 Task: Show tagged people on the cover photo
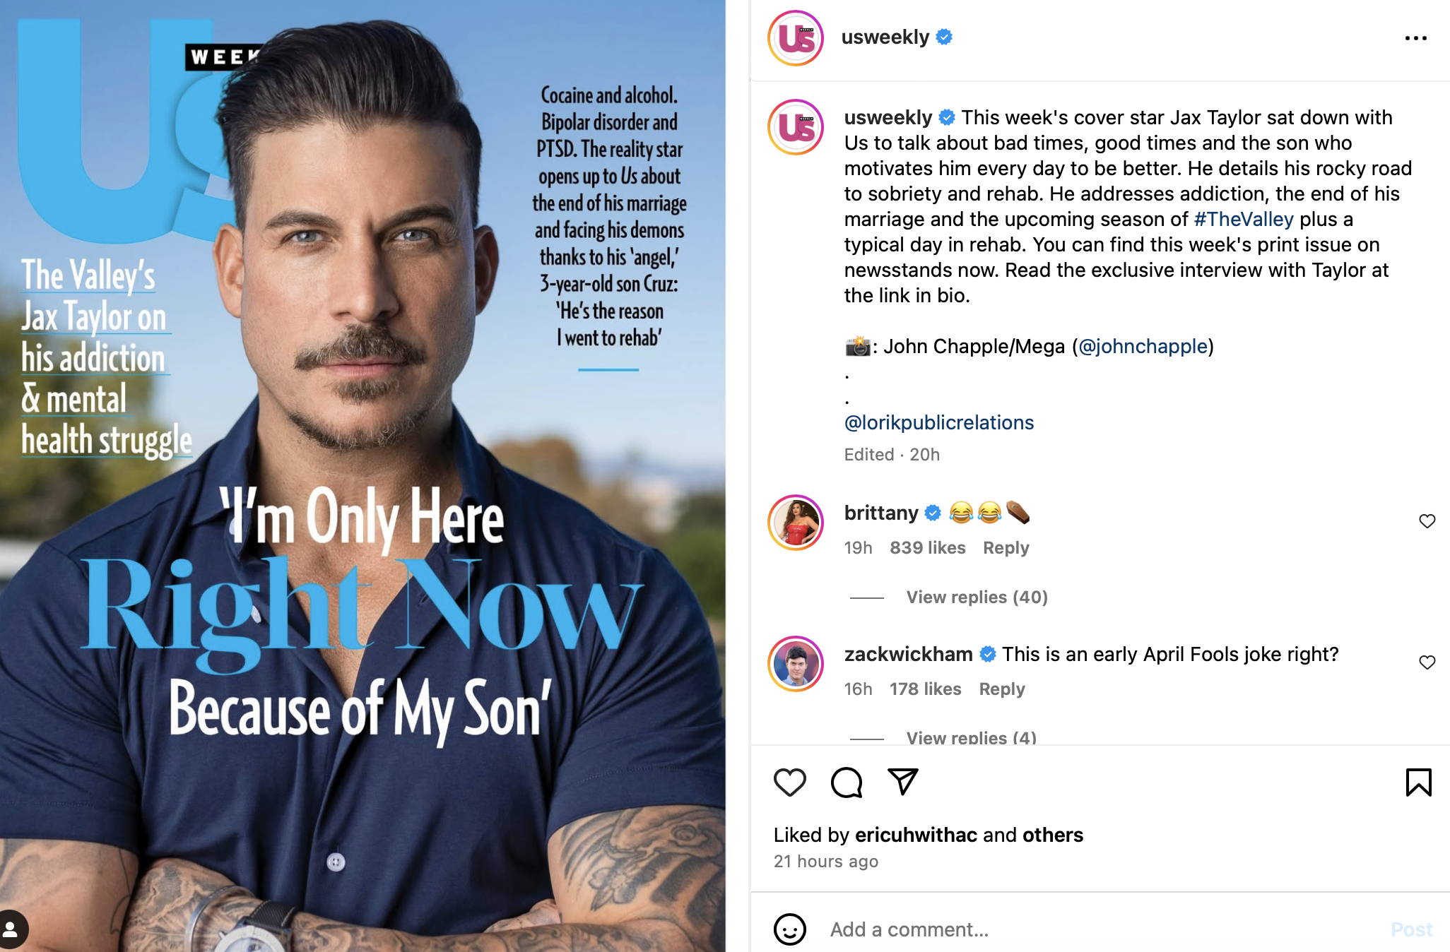pyautogui.click(x=11, y=929)
